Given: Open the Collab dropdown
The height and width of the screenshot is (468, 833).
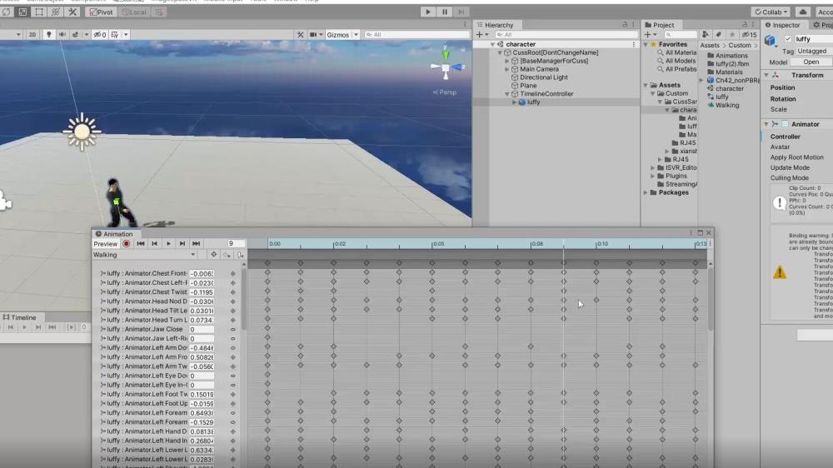Looking at the screenshot, I should [771, 12].
